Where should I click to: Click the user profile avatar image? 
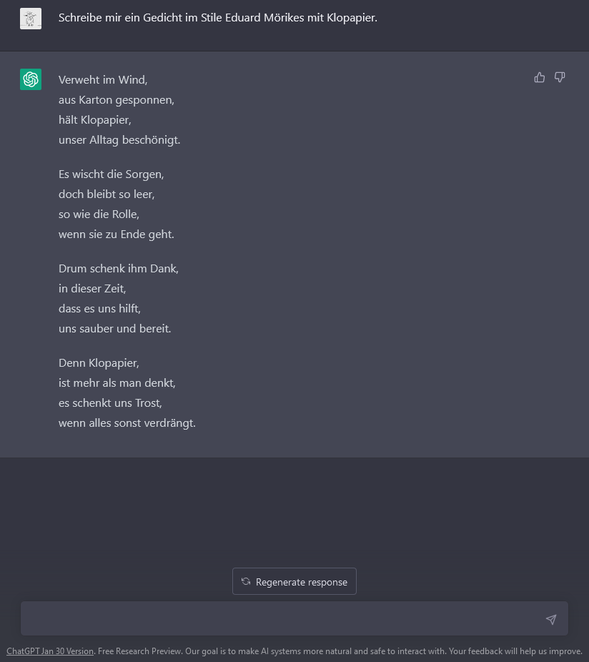click(x=31, y=19)
